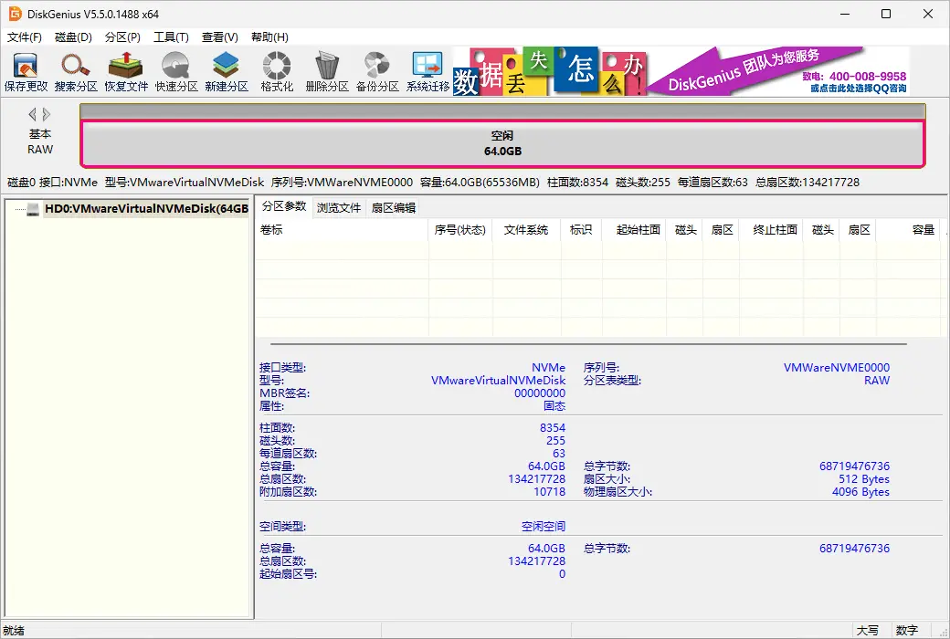Start 快速分区 (Quick partition)
The height and width of the screenshot is (639, 950).
[176, 71]
